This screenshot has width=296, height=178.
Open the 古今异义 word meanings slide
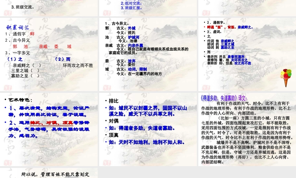tap(148, 54)
